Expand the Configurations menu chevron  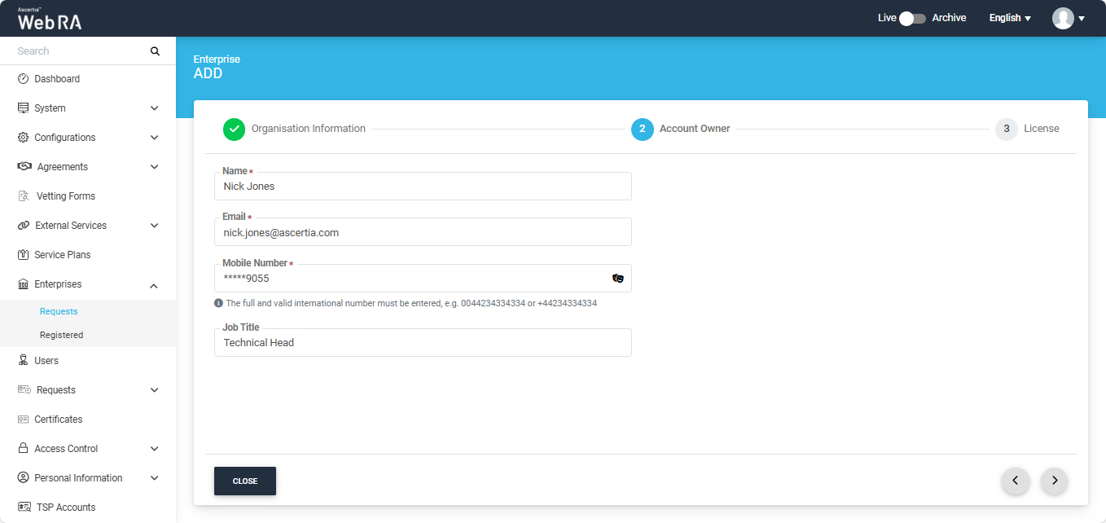click(155, 138)
